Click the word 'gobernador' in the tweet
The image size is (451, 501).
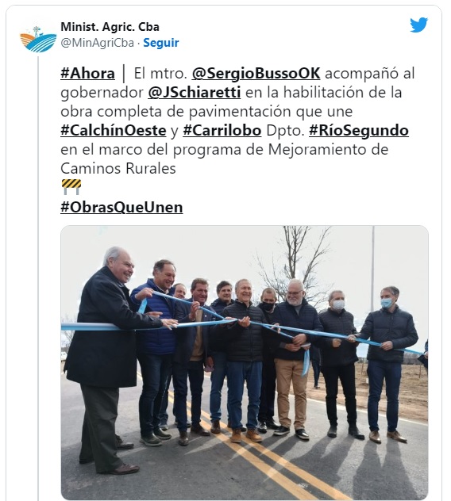[x=102, y=93]
